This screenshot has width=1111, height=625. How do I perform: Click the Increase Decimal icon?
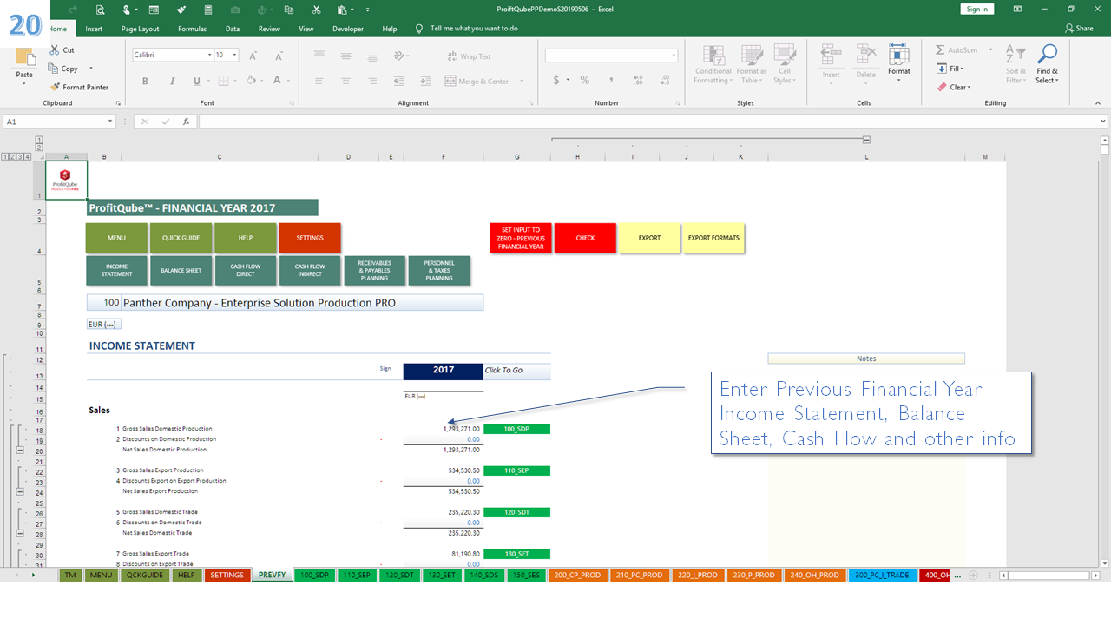pos(638,80)
